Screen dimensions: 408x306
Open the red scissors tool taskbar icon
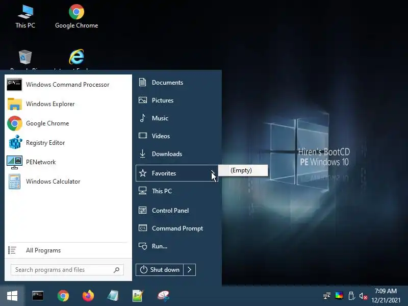click(x=163, y=296)
